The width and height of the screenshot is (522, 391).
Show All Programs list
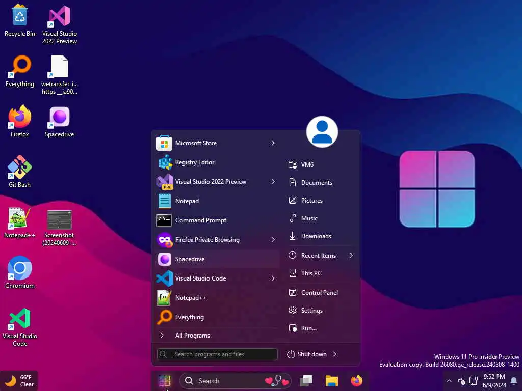(217, 336)
